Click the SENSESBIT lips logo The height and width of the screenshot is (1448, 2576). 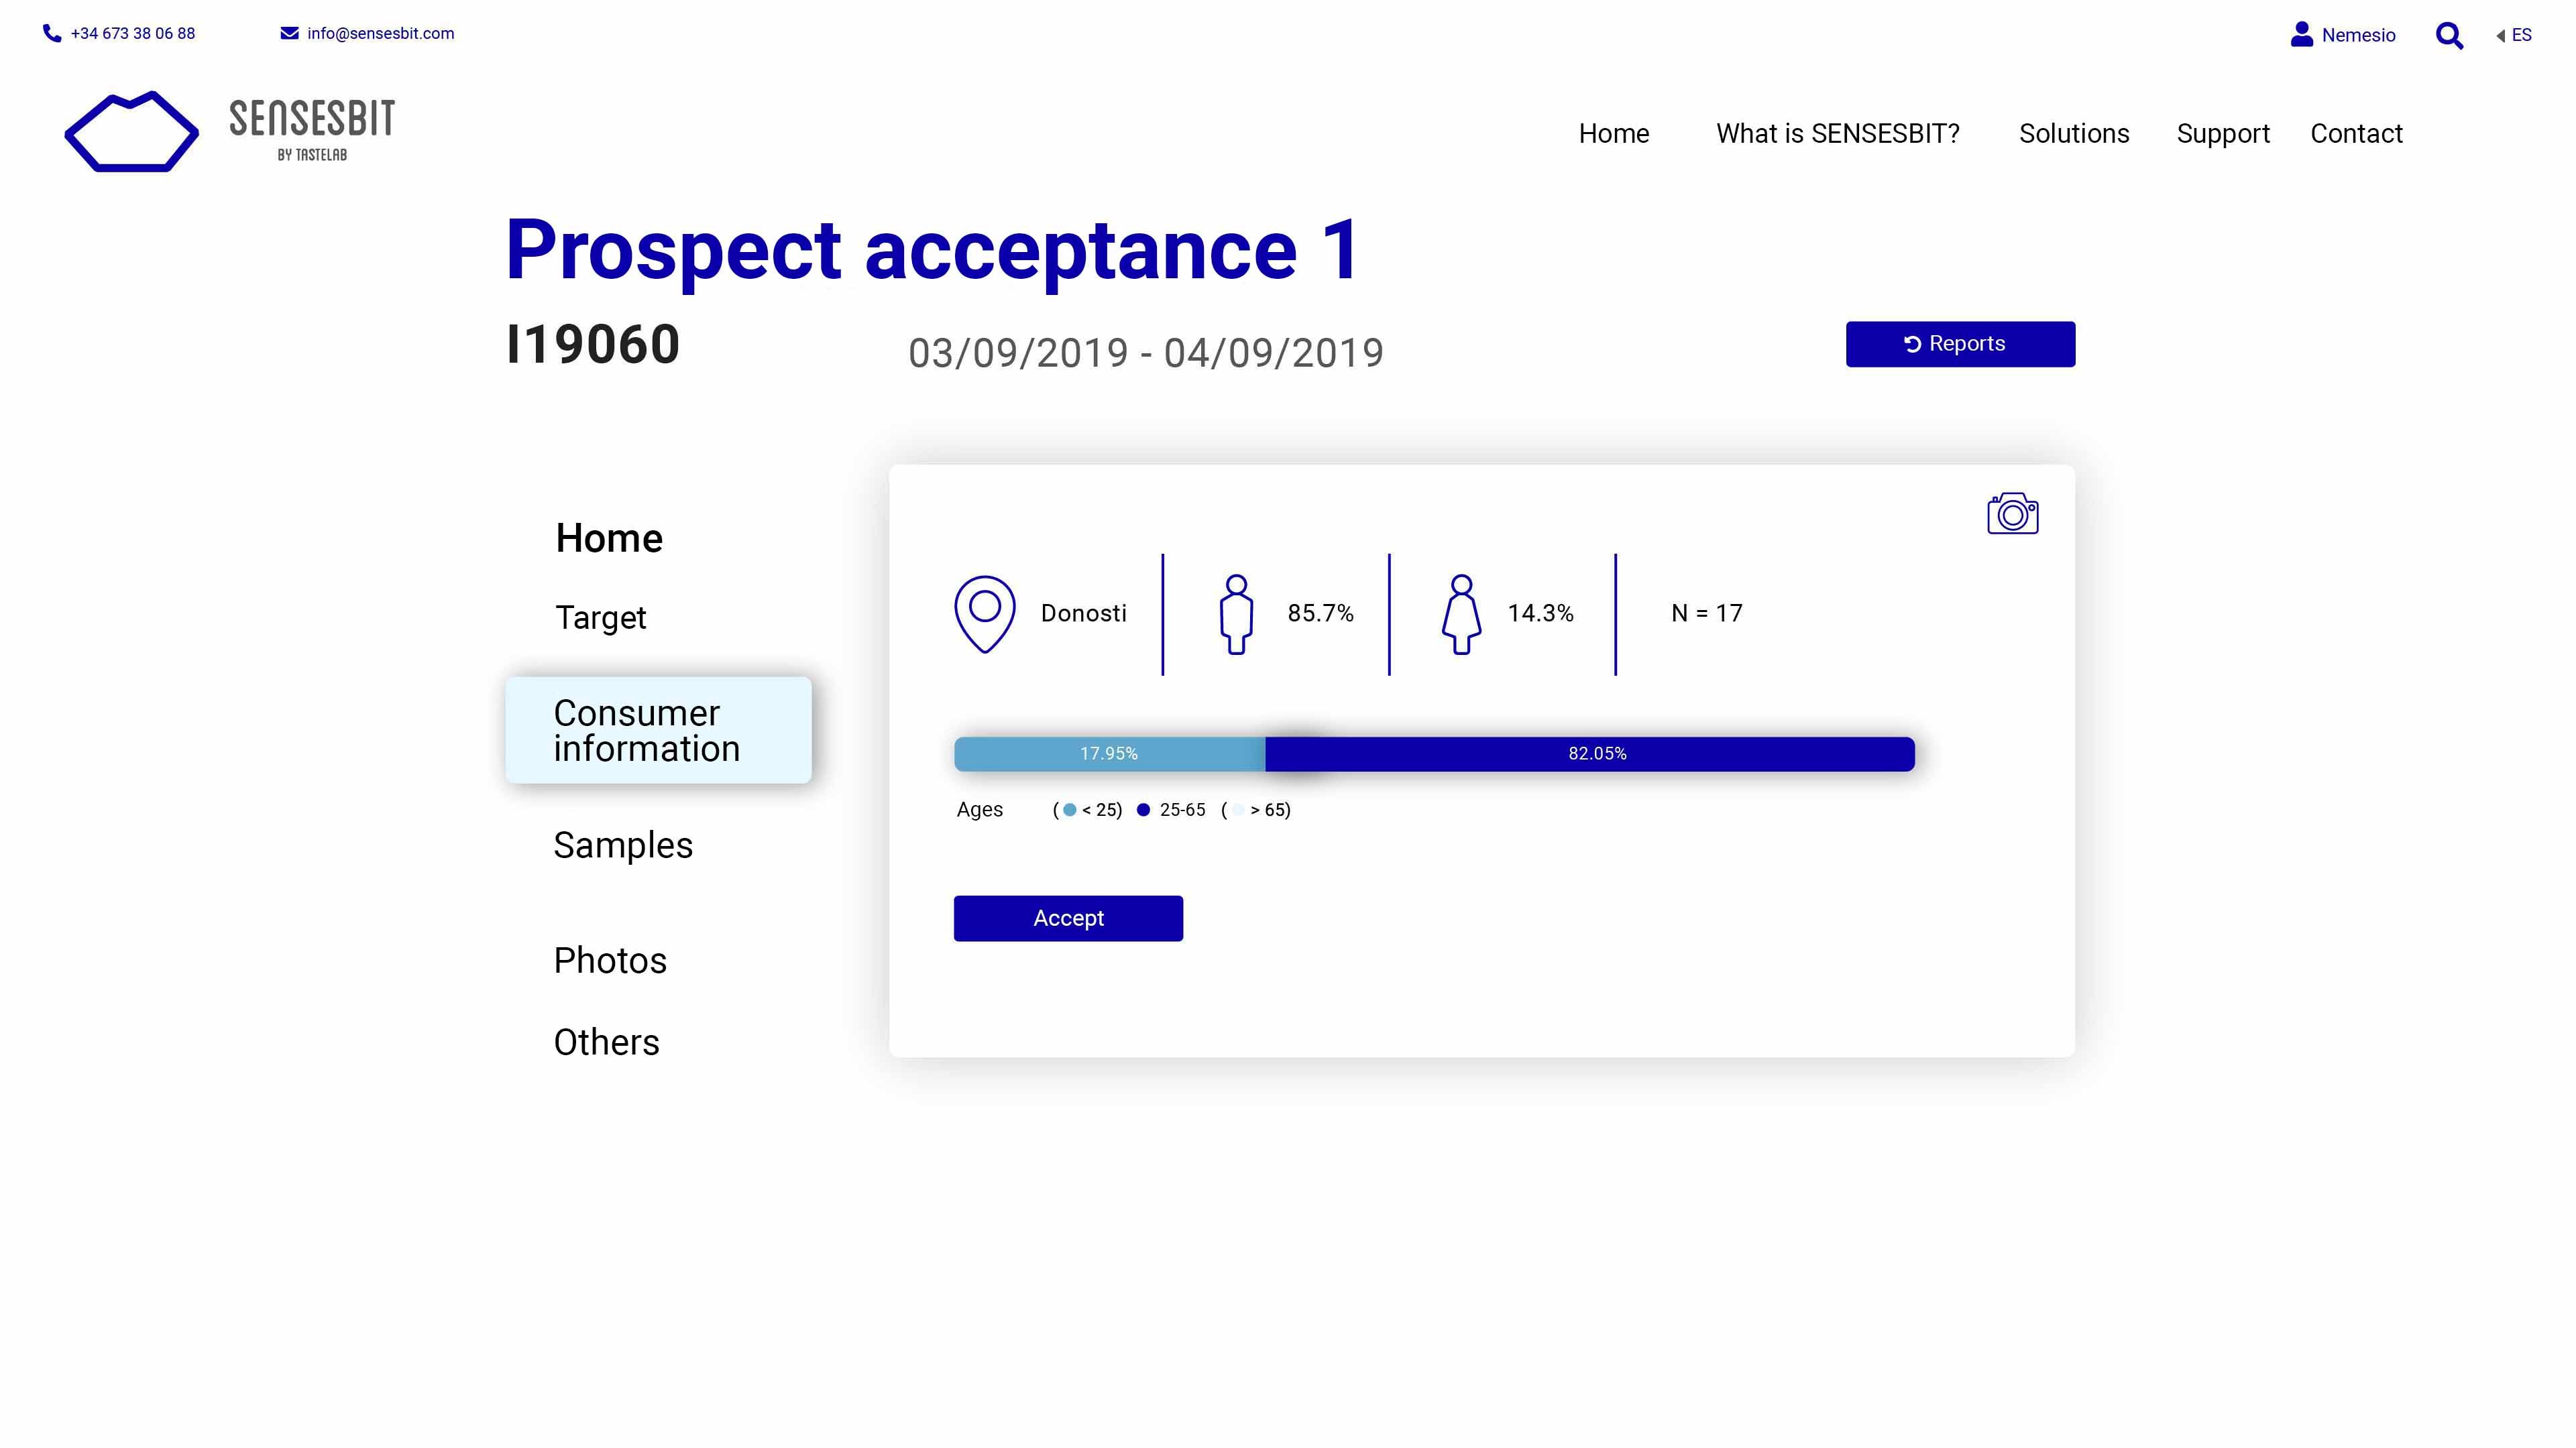pos(132,132)
